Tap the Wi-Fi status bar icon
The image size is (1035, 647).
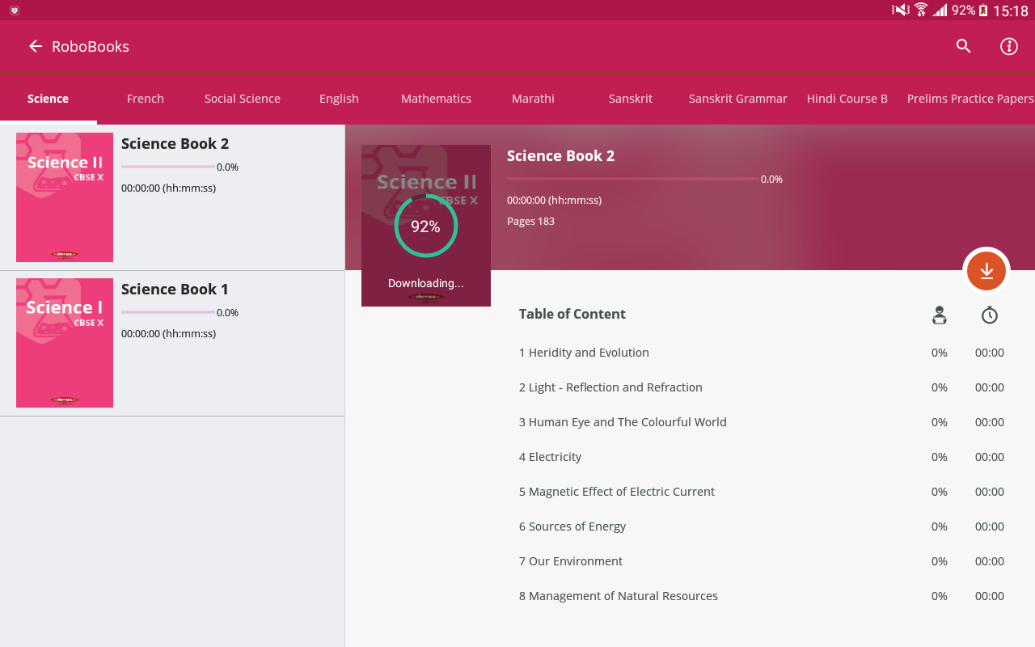921,10
